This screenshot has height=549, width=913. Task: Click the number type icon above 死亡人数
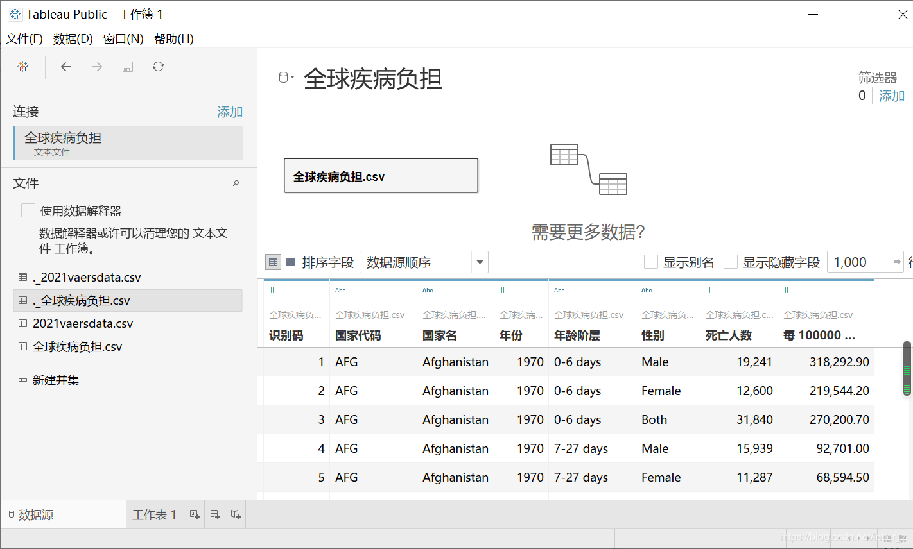click(709, 290)
